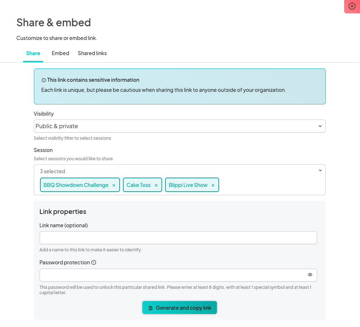360x327 pixels.
Task: Select the Share tab
Action: click(33, 53)
